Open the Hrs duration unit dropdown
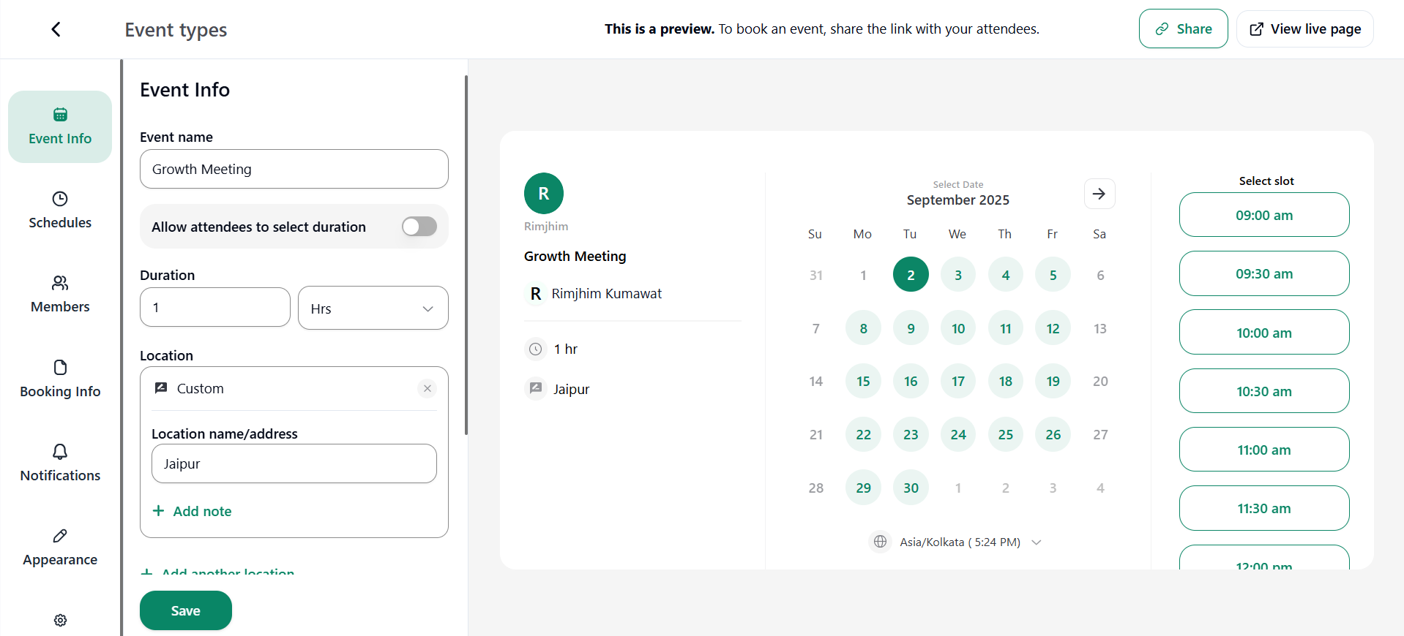 pos(373,308)
